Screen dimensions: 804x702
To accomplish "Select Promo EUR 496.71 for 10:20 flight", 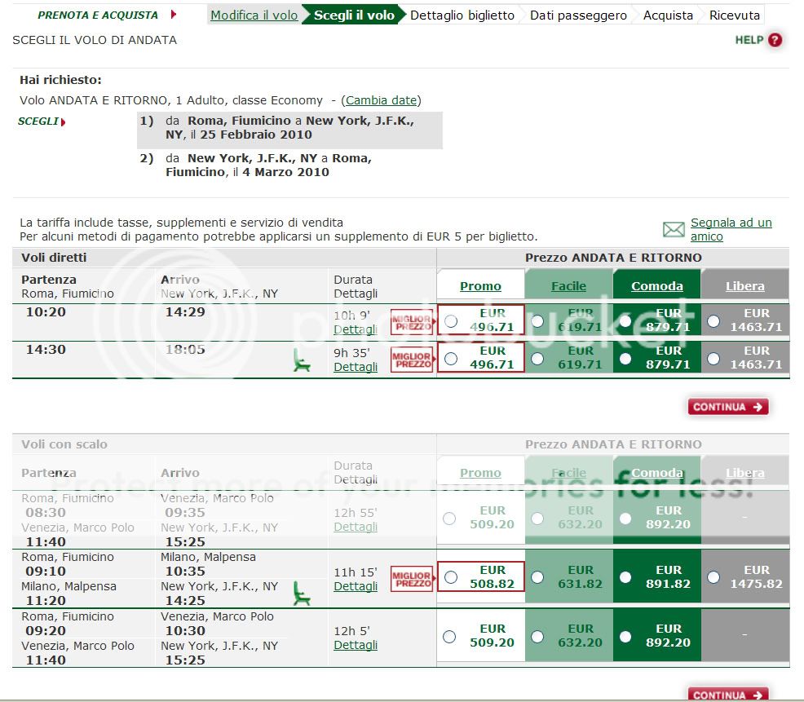I will pos(451,321).
